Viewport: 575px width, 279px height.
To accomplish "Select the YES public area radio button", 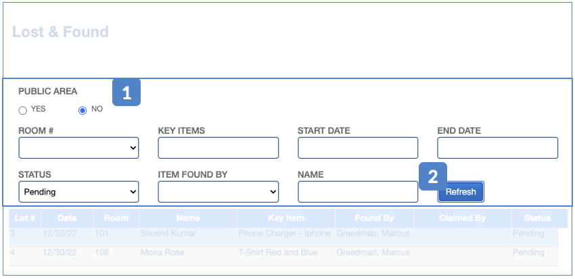I will (23, 110).
